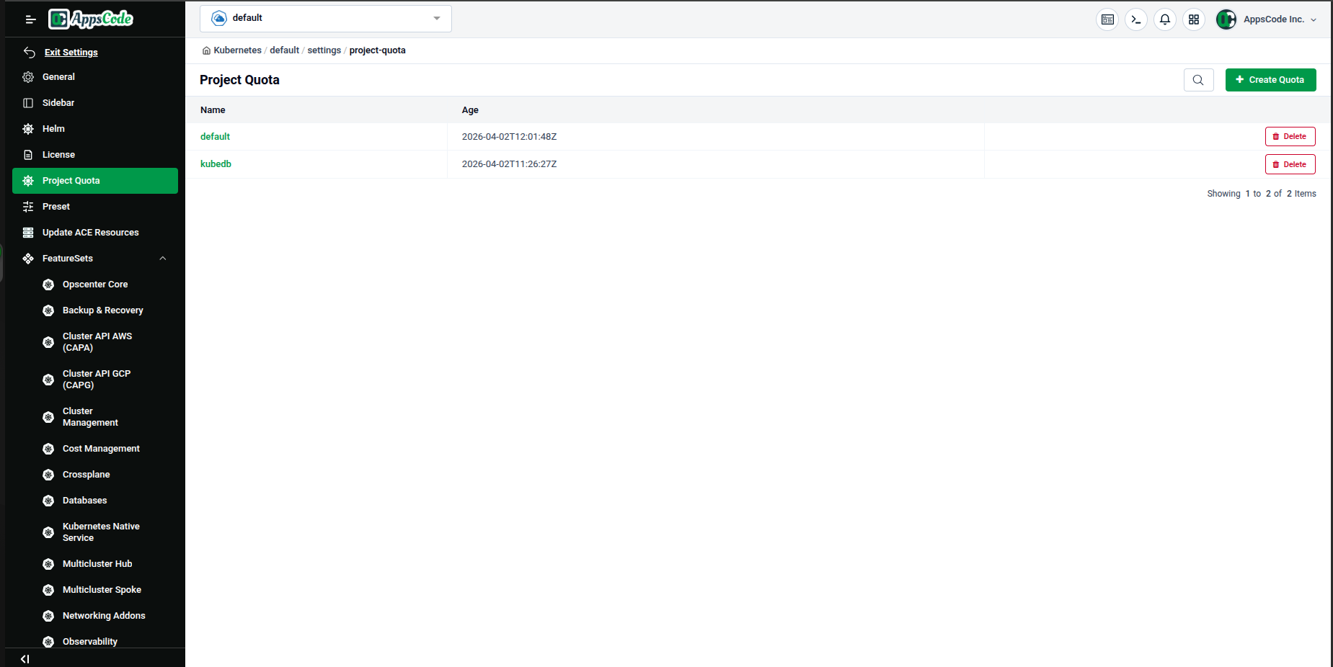Go to License settings
The image size is (1333, 667).
pos(59,154)
